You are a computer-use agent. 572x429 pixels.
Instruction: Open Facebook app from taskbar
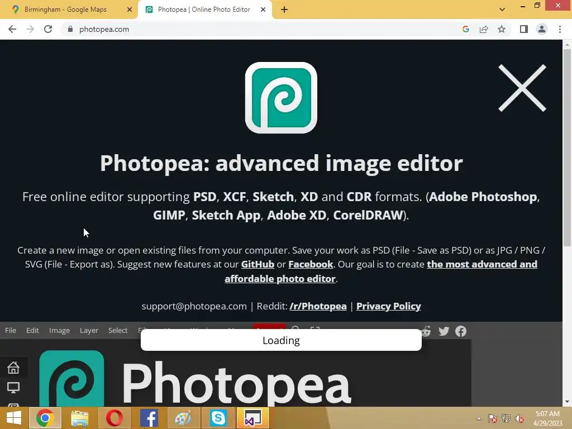click(x=149, y=418)
